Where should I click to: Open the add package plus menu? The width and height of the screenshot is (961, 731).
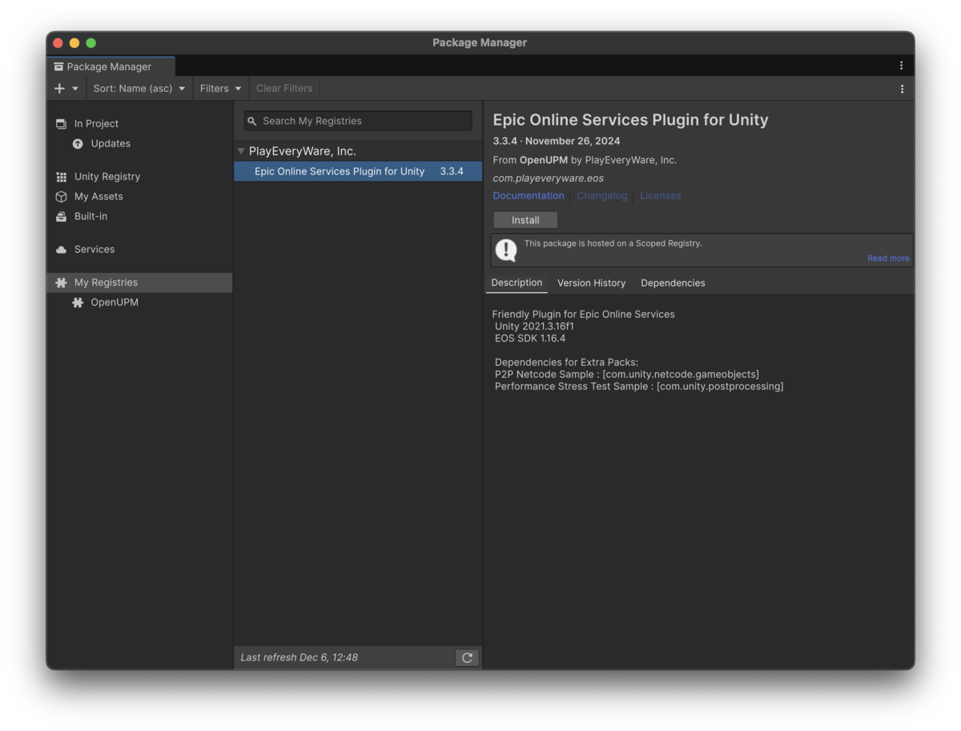[x=66, y=88]
